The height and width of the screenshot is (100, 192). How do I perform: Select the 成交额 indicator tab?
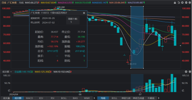click(x=18, y=98)
